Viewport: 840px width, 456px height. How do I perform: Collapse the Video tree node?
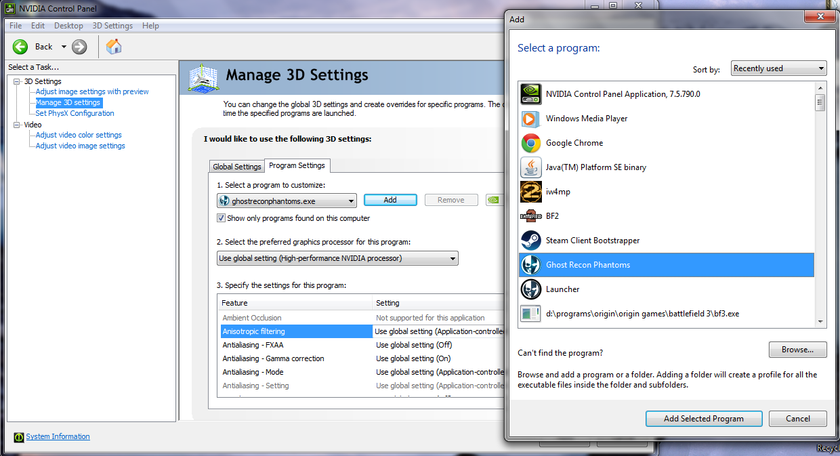[17, 125]
